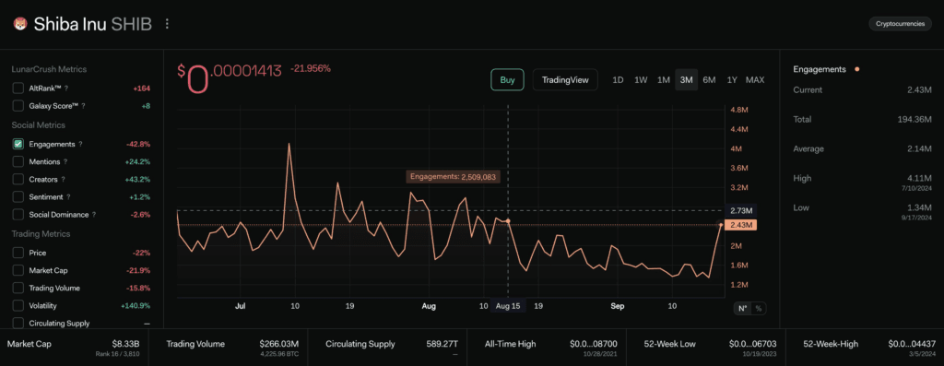Open the three-dot options menu beside SHIB

(168, 24)
